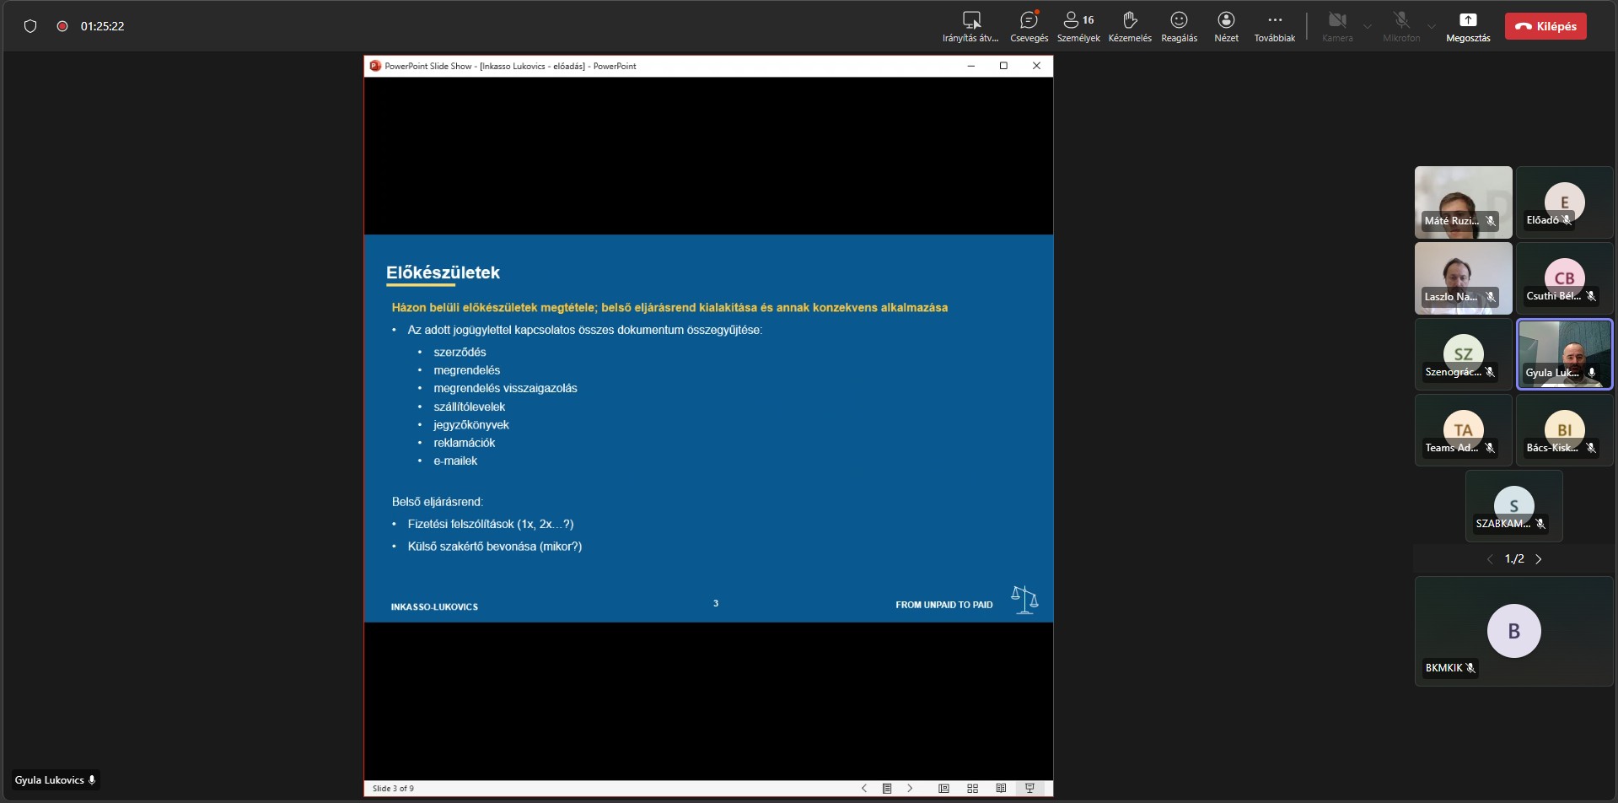The image size is (1618, 803).
Task: Go to next participants page
Action: point(1539,559)
